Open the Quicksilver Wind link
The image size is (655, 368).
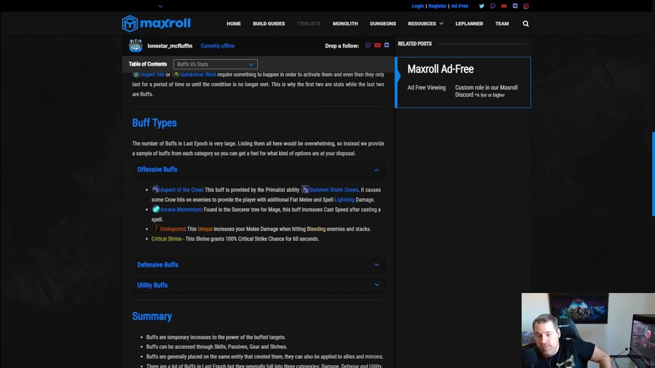click(198, 75)
